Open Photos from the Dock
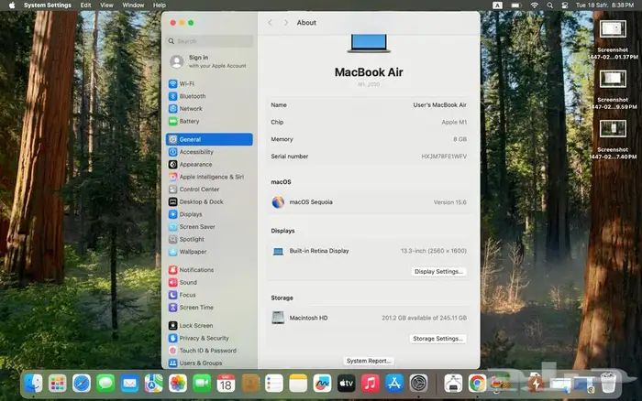This screenshot has width=642, height=401. pyautogui.click(x=178, y=384)
